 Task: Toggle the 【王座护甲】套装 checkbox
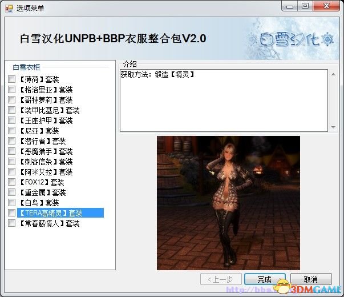click(11, 120)
